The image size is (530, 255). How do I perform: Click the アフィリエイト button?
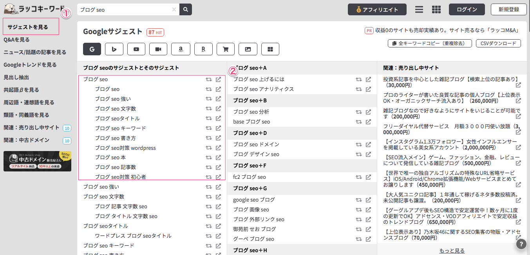[x=377, y=10]
